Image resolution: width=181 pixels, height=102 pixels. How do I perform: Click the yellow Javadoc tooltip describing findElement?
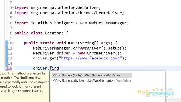[x=25, y=86]
